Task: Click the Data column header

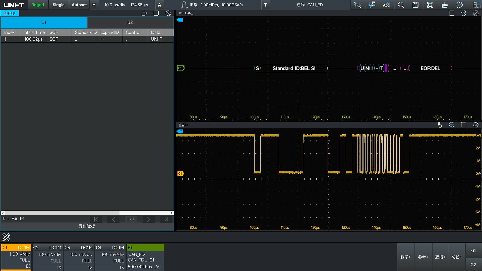Action: tap(160, 32)
